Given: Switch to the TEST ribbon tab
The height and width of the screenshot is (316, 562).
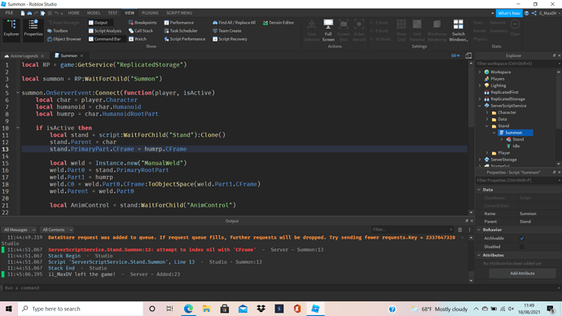Looking at the screenshot, I should tap(112, 13).
